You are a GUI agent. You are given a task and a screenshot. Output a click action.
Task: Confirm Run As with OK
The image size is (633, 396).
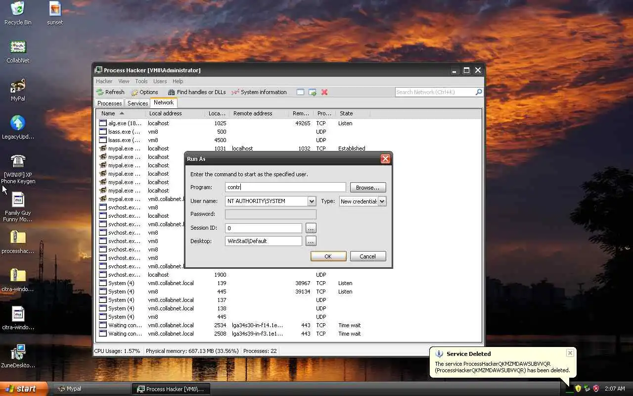coord(328,256)
